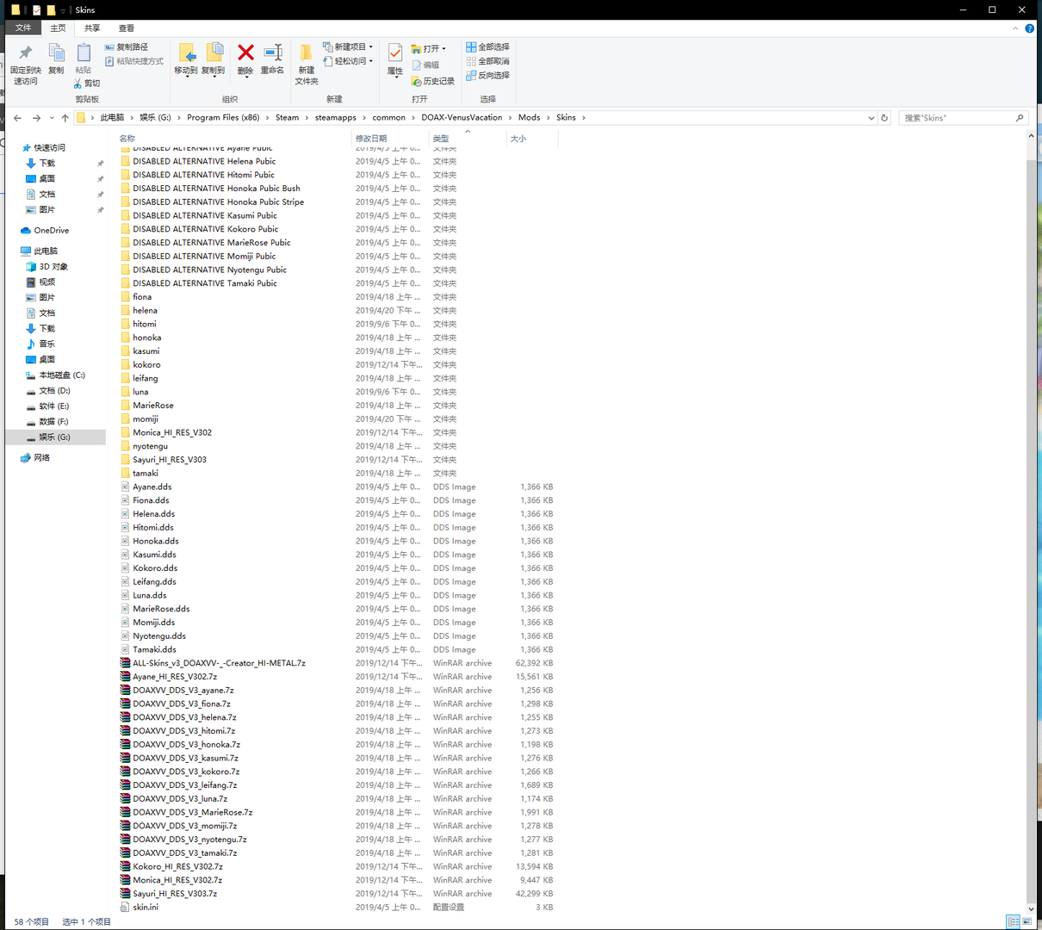The height and width of the screenshot is (930, 1042).
Task: Select the Ayane.dds file
Action: click(x=152, y=487)
